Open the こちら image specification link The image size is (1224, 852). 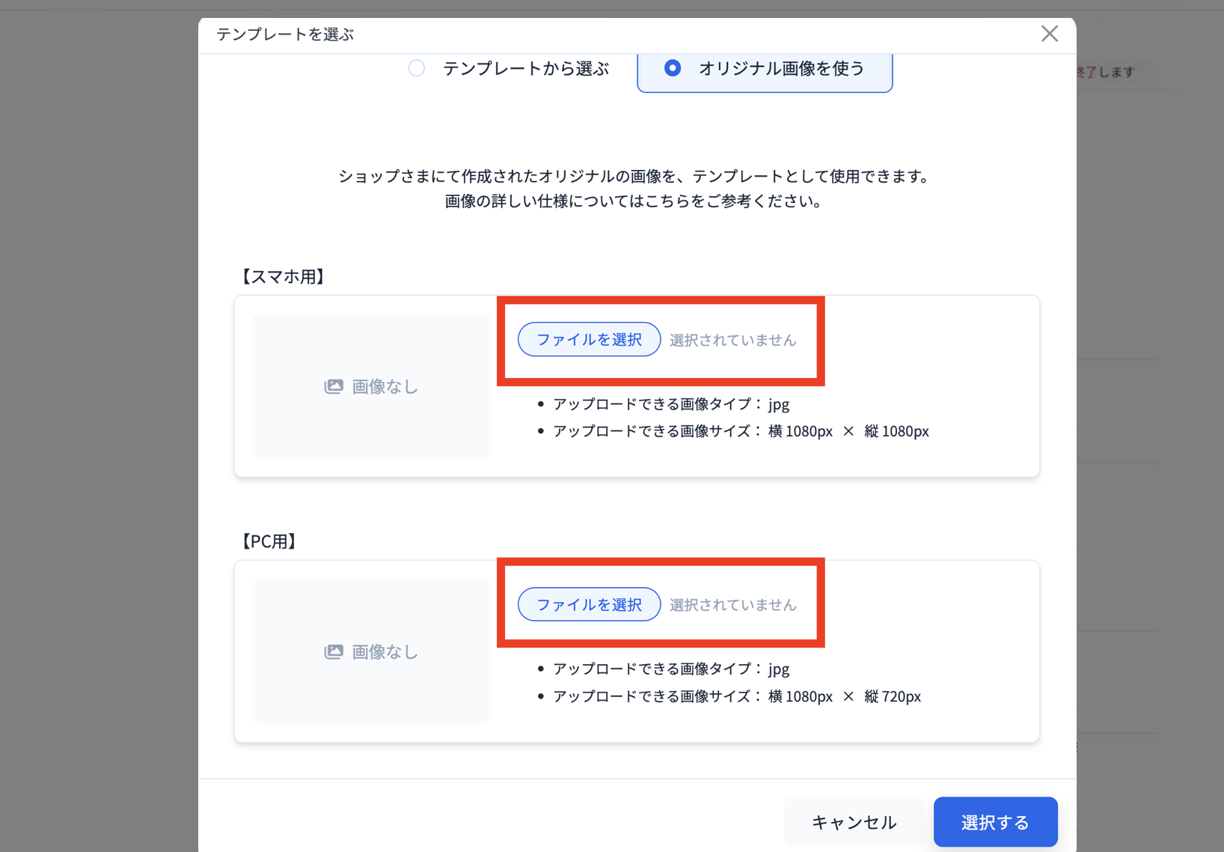point(667,201)
